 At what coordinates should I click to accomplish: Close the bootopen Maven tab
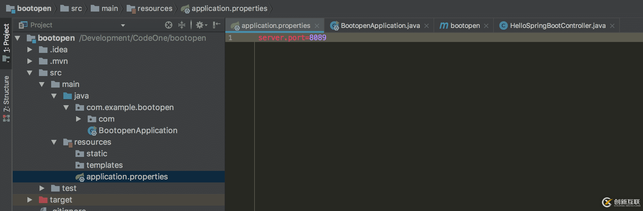(x=486, y=26)
